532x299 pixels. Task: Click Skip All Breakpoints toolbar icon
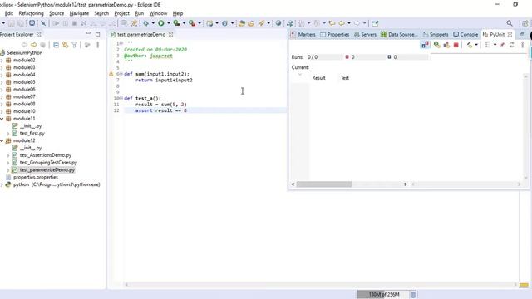coord(43,23)
